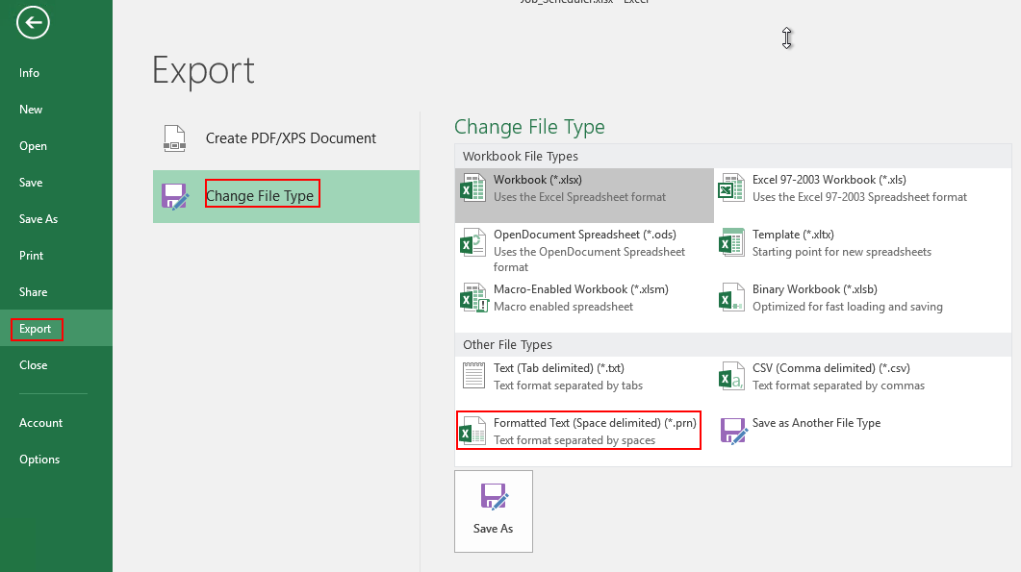Viewport: 1021px width, 572px height.
Task: Click the back arrow circle icon
Action: click(x=33, y=24)
